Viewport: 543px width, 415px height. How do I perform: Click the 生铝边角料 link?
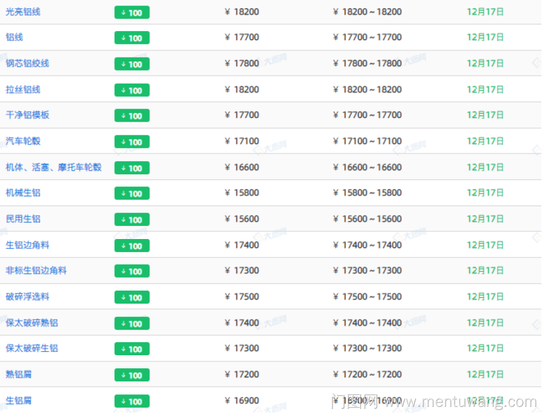[x=27, y=245]
